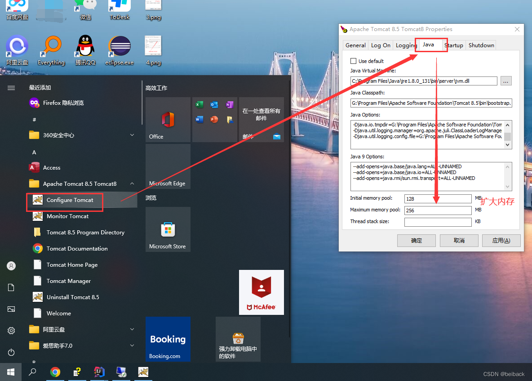
Task: Select the Java tab
Action: click(x=429, y=45)
